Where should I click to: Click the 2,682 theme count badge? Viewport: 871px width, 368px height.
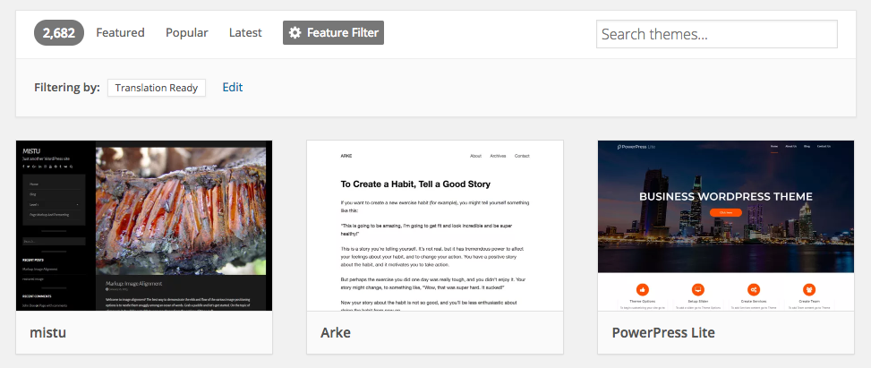(x=59, y=33)
